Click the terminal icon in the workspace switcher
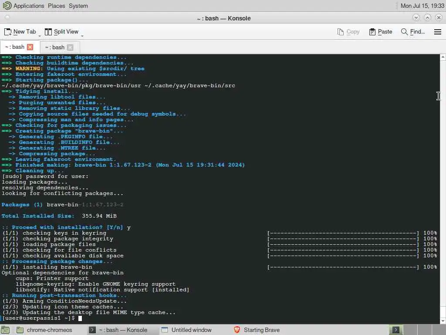This screenshot has height=335, width=446. (395, 330)
